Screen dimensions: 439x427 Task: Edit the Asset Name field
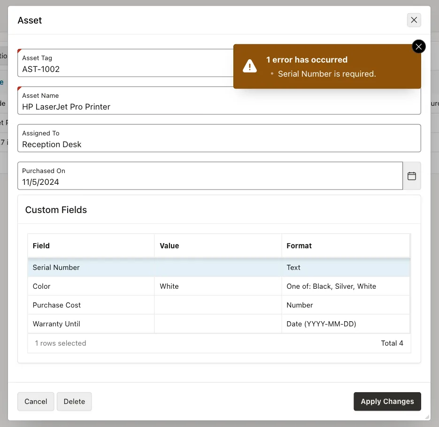pos(219,101)
